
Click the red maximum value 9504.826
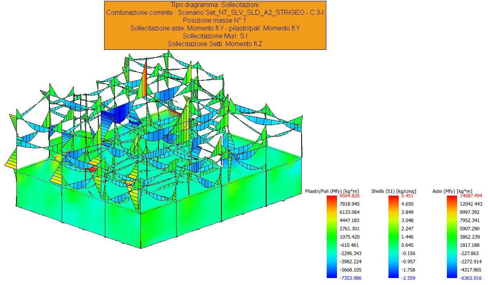349,196
